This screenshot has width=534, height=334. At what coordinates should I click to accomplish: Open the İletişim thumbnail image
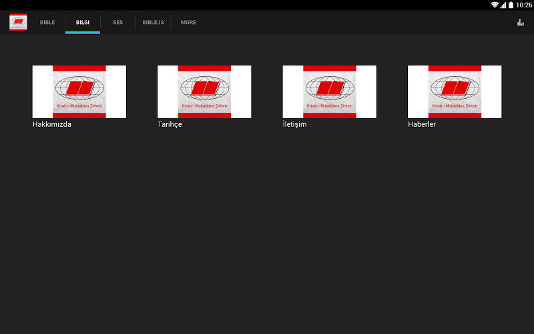point(330,92)
